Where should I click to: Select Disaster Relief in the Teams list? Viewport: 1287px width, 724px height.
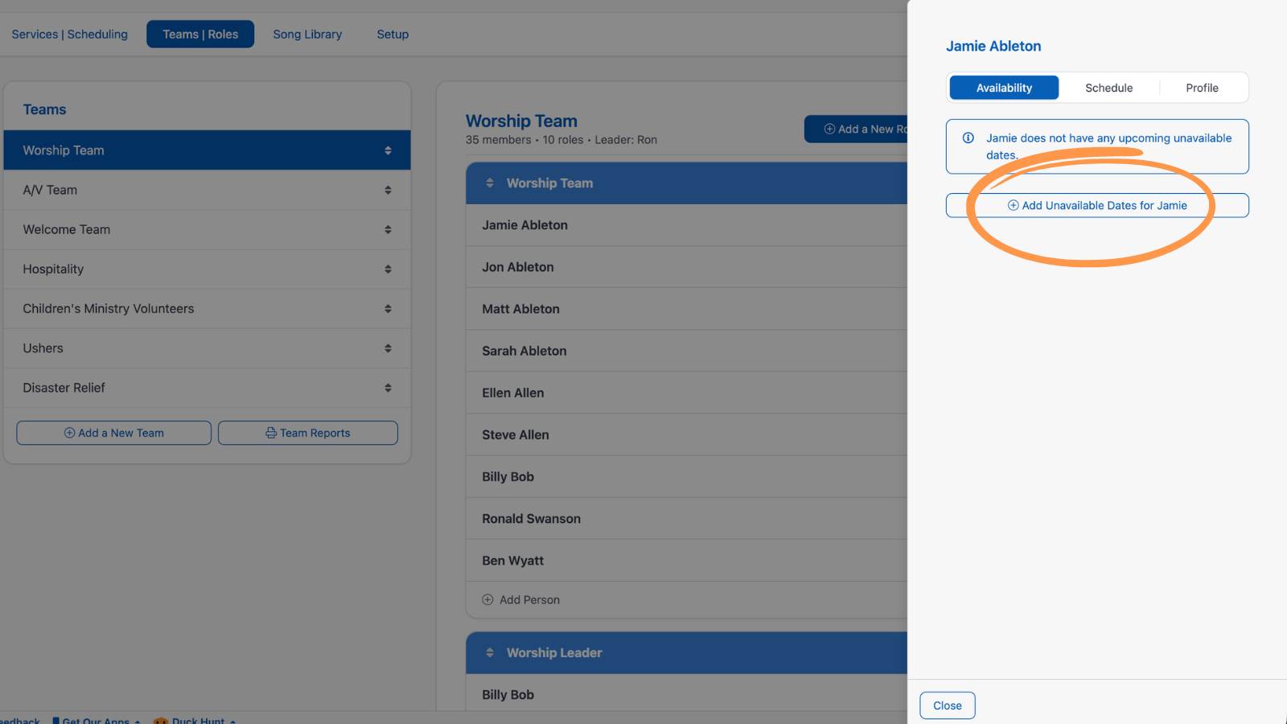coord(207,388)
